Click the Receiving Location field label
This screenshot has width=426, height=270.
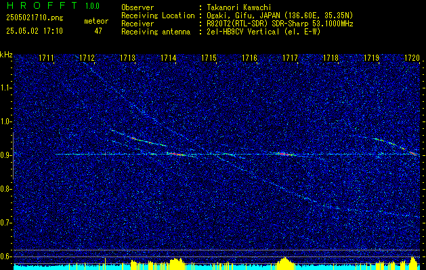tap(158, 16)
